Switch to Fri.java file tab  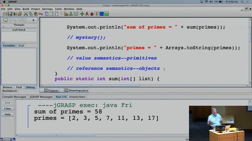coord(52,90)
